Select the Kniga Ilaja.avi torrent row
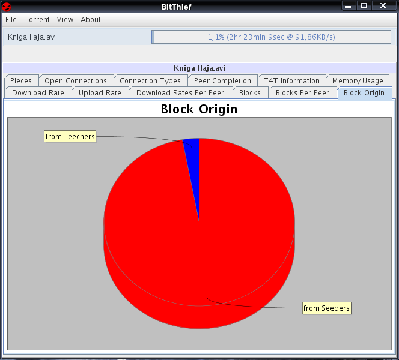This screenshot has height=360, width=399. (199, 37)
